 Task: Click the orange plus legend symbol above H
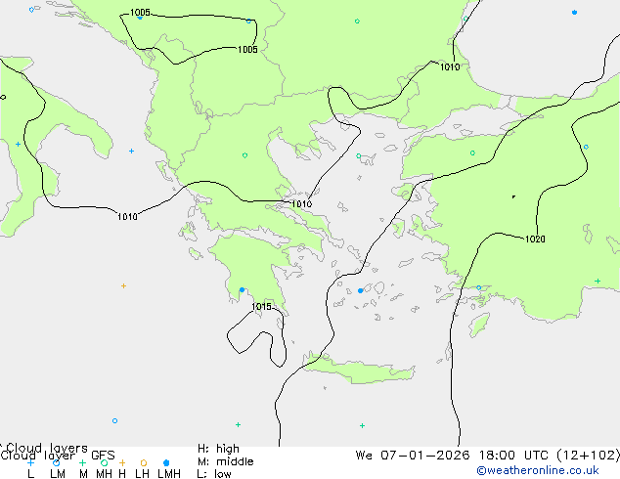point(122,462)
